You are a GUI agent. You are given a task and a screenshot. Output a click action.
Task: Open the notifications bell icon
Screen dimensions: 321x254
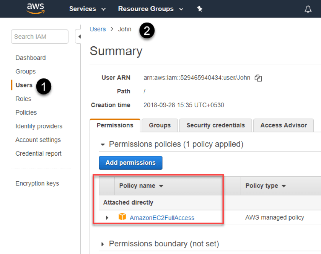[x=308, y=9]
